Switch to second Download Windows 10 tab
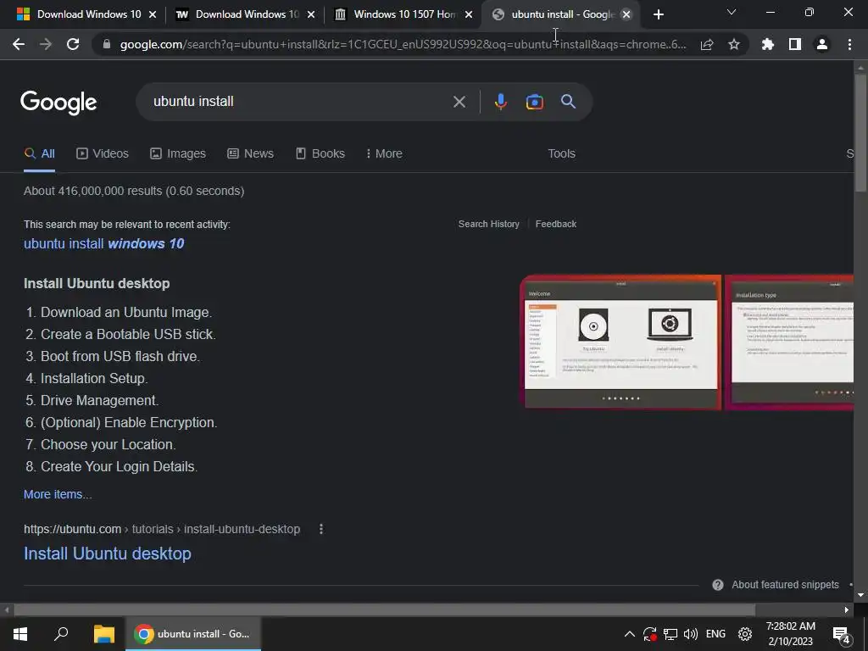 click(x=247, y=14)
